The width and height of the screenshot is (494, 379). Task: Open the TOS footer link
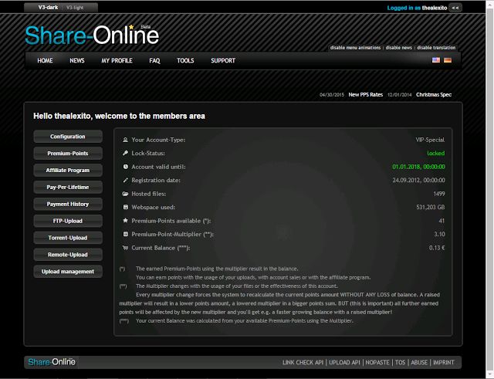click(400, 362)
